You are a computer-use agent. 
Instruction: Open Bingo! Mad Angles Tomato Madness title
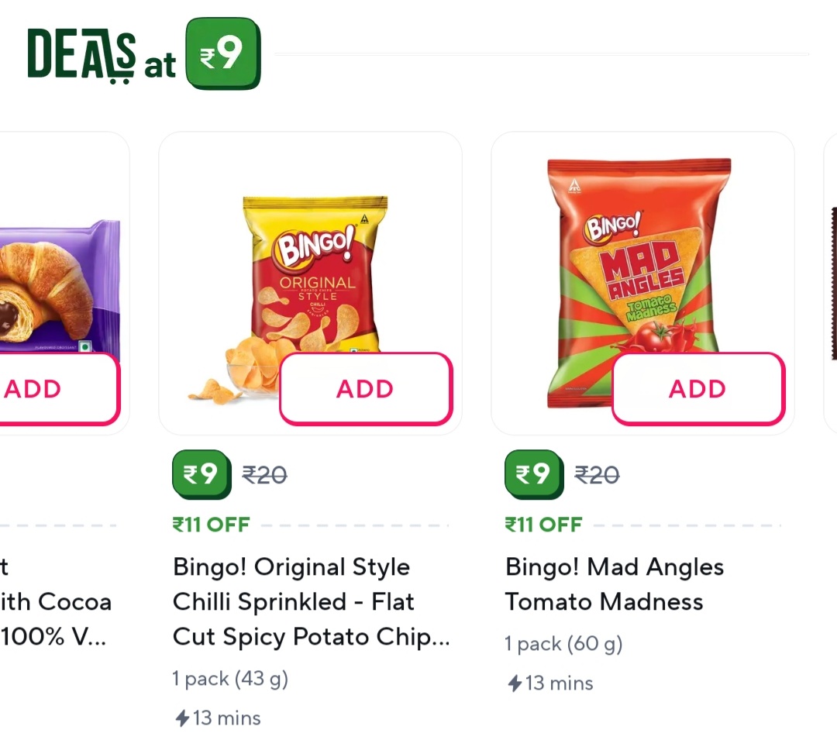pos(614,584)
